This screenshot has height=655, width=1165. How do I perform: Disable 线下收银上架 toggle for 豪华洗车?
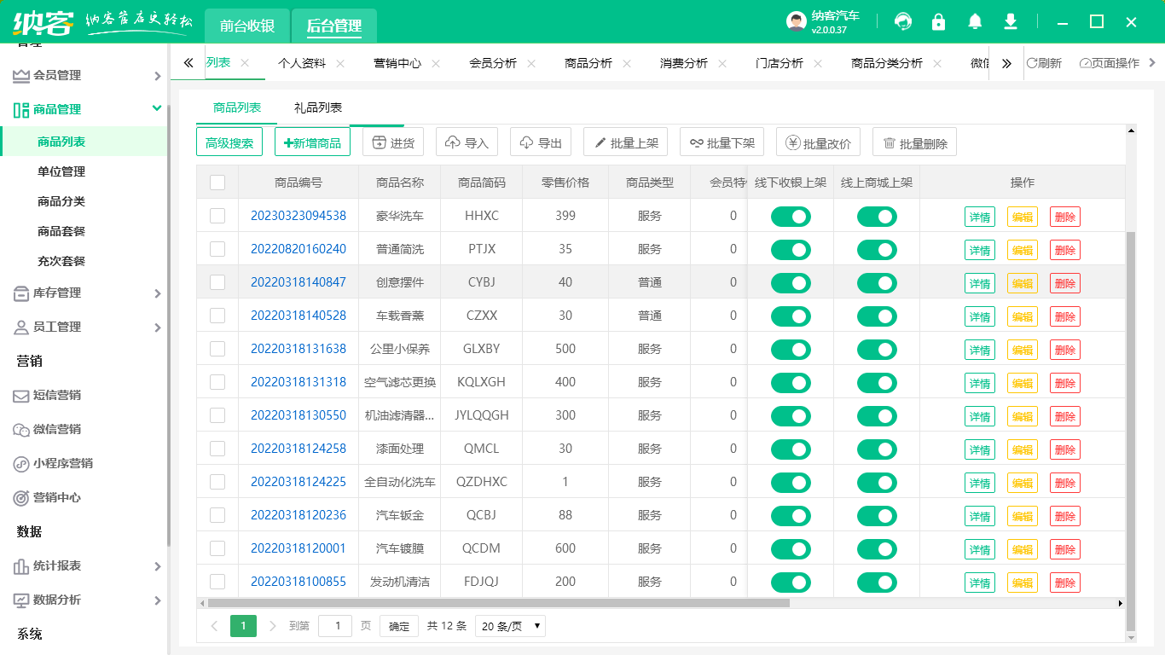791,216
